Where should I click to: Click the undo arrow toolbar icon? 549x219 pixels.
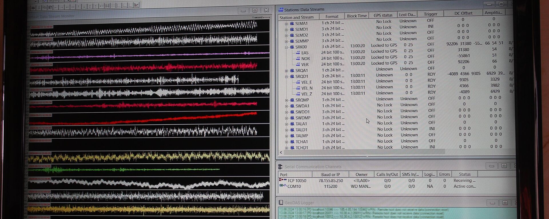pyautogui.click(x=102, y=6)
